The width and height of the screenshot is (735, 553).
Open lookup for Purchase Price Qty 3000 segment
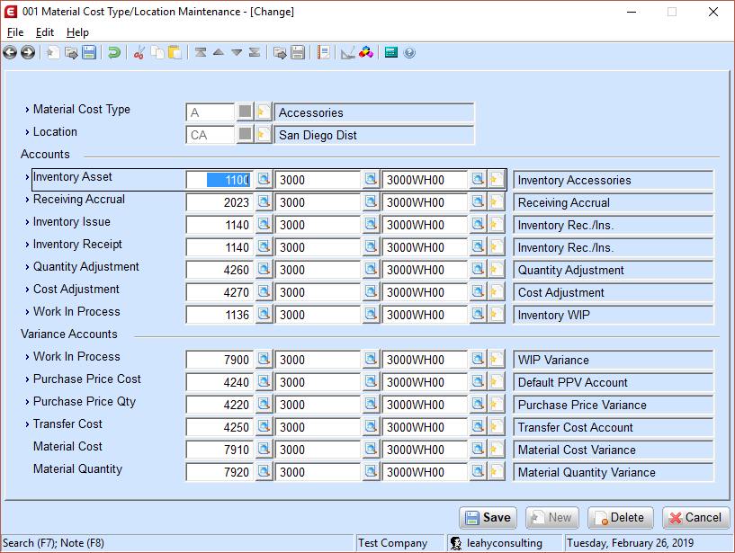point(371,405)
